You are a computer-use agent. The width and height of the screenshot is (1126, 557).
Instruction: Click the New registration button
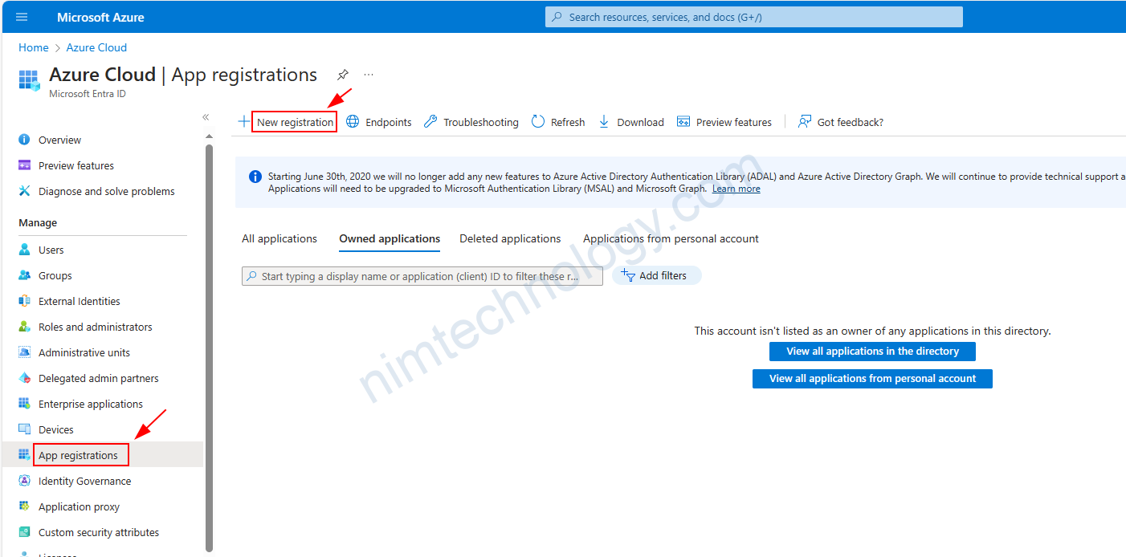tap(294, 122)
